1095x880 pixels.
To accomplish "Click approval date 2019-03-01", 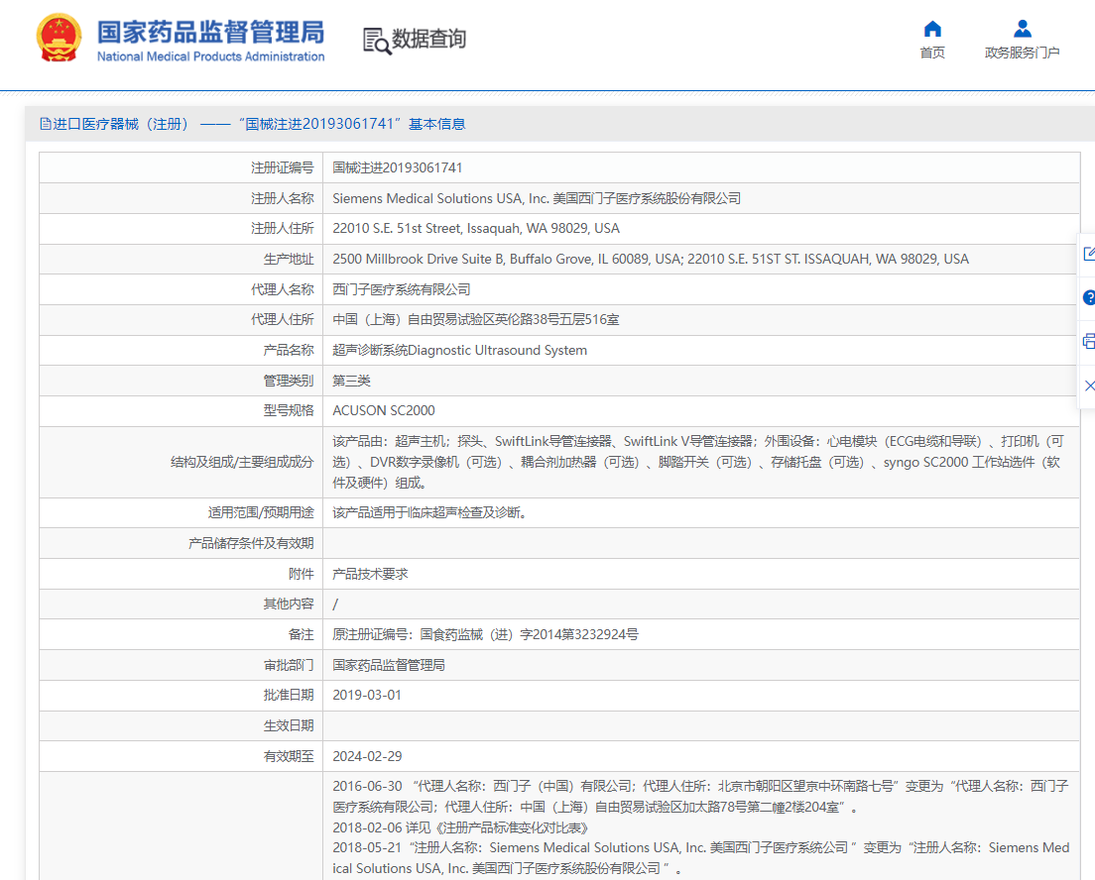I will [367, 695].
